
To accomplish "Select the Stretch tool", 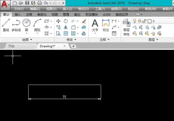I will click(x=58, y=33).
